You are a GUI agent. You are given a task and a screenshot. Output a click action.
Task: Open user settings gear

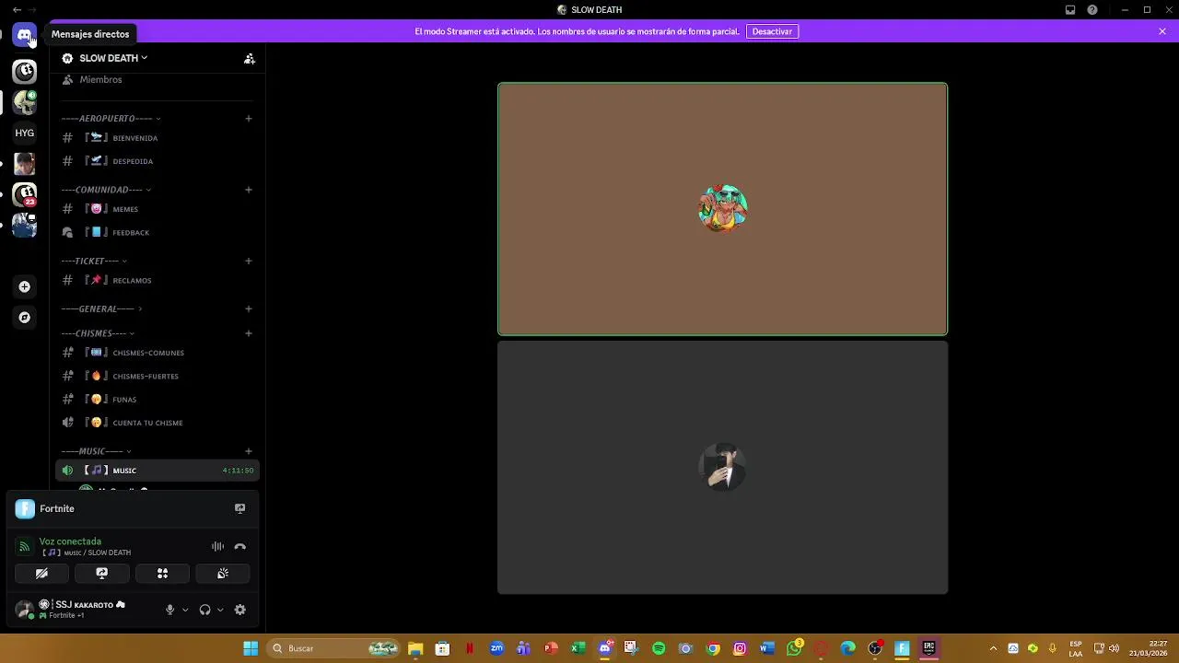point(240,610)
